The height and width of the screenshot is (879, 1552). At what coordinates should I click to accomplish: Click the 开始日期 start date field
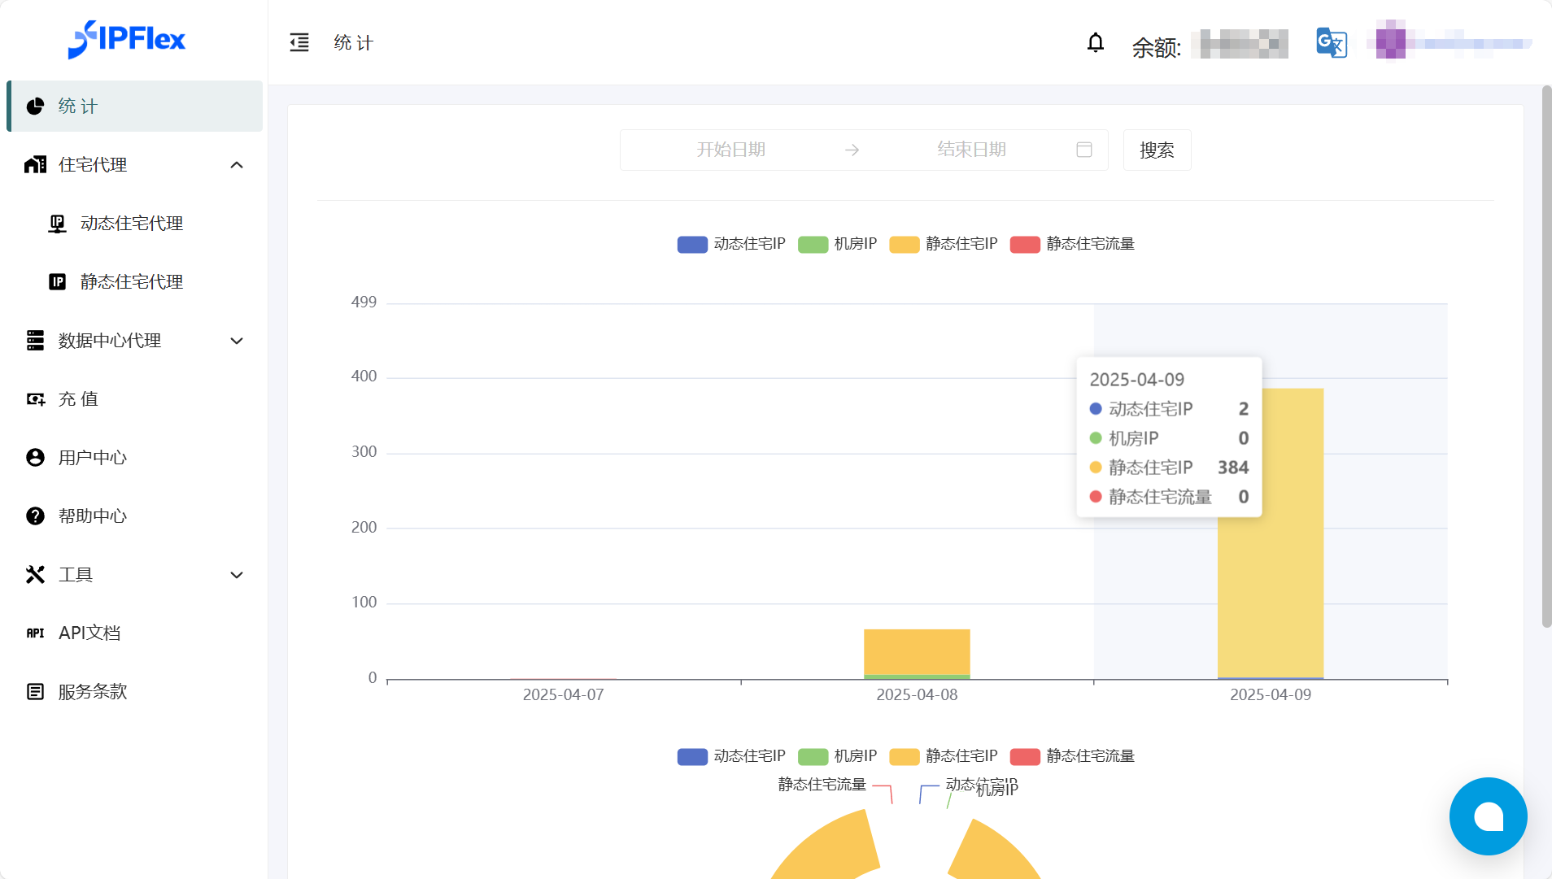[x=730, y=150]
